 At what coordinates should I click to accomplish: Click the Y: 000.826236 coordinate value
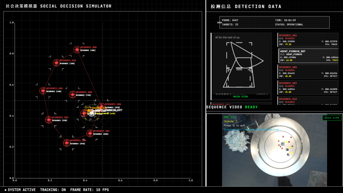pos(329,73)
